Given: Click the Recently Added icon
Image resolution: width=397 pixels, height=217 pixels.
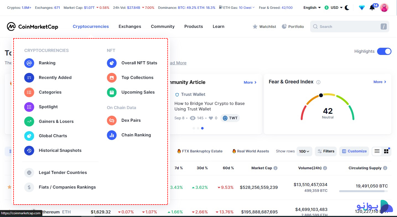Looking at the screenshot, I should pos(29,78).
